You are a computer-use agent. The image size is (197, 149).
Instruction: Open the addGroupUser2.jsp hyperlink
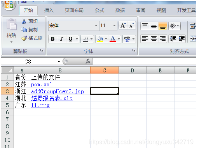[58, 92]
